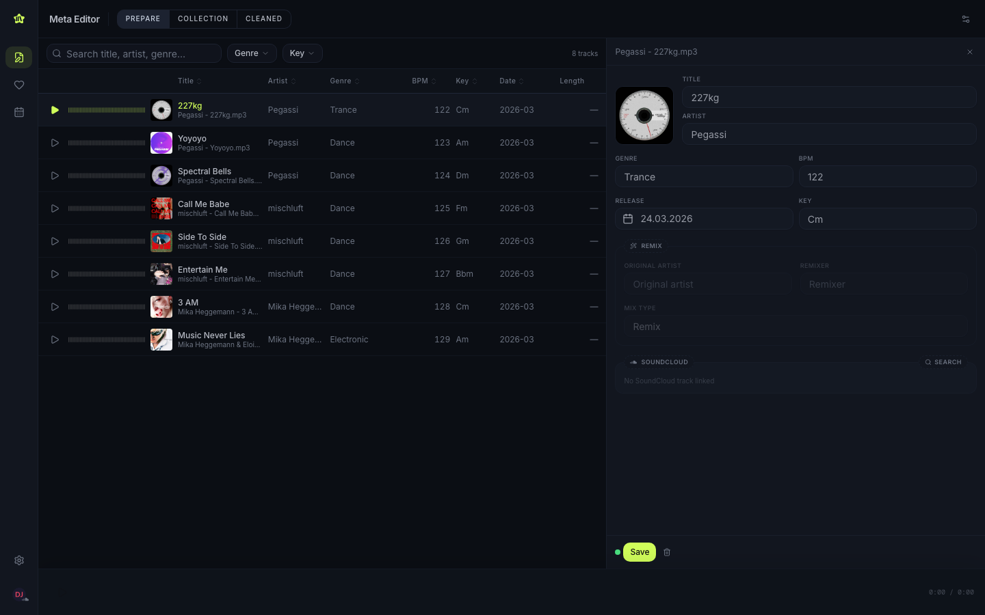Click the SoundCloud Search button
Image resolution: width=985 pixels, height=615 pixels.
(943, 362)
